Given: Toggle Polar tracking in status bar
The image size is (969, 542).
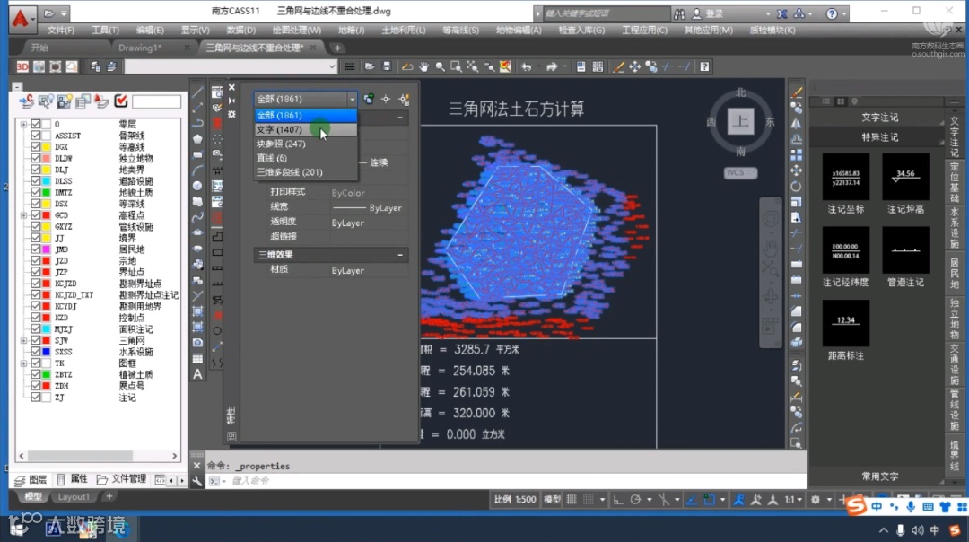Looking at the screenshot, I should [x=635, y=499].
